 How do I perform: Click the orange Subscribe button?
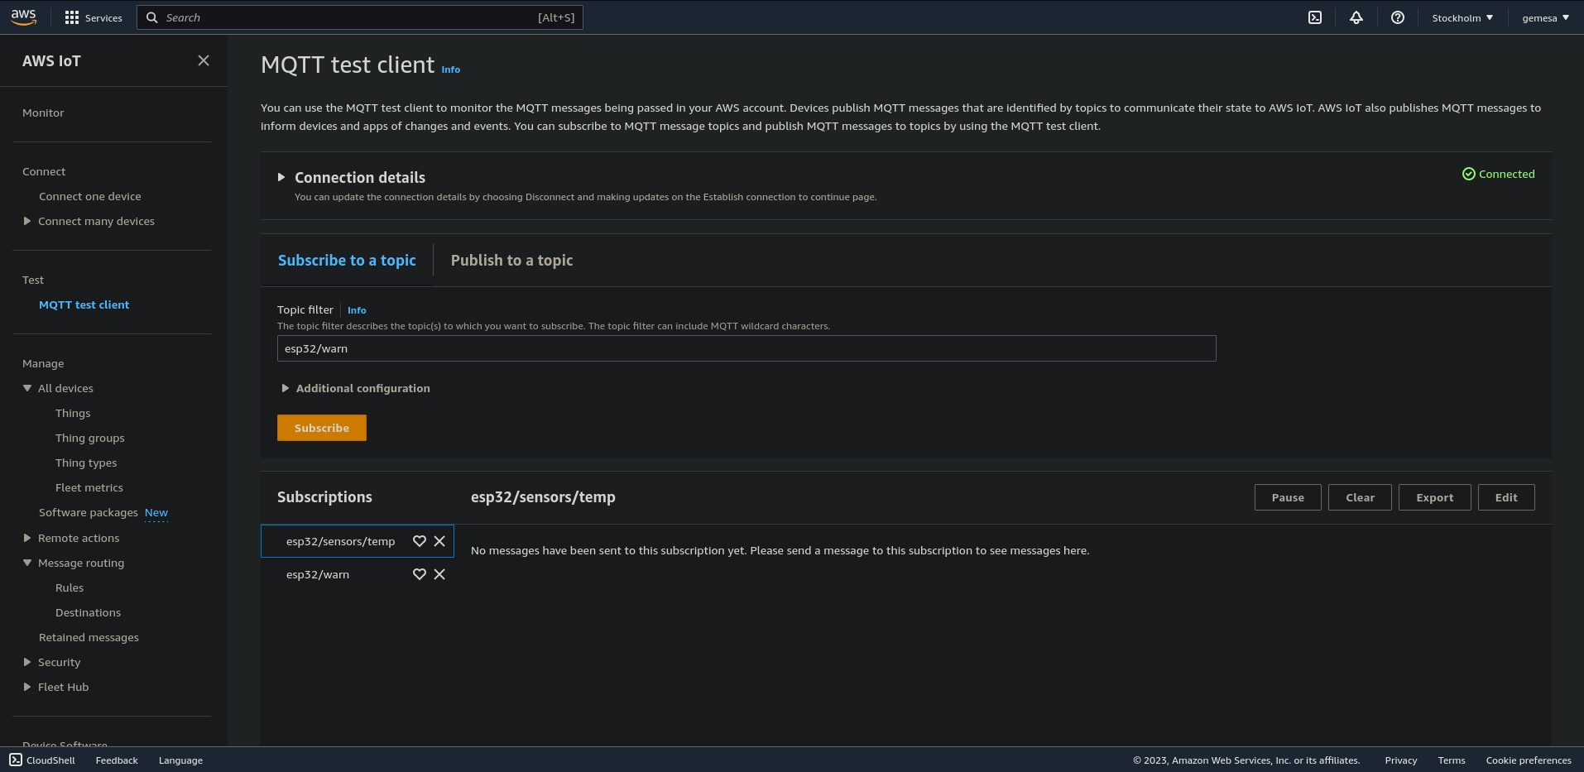[322, 428]
